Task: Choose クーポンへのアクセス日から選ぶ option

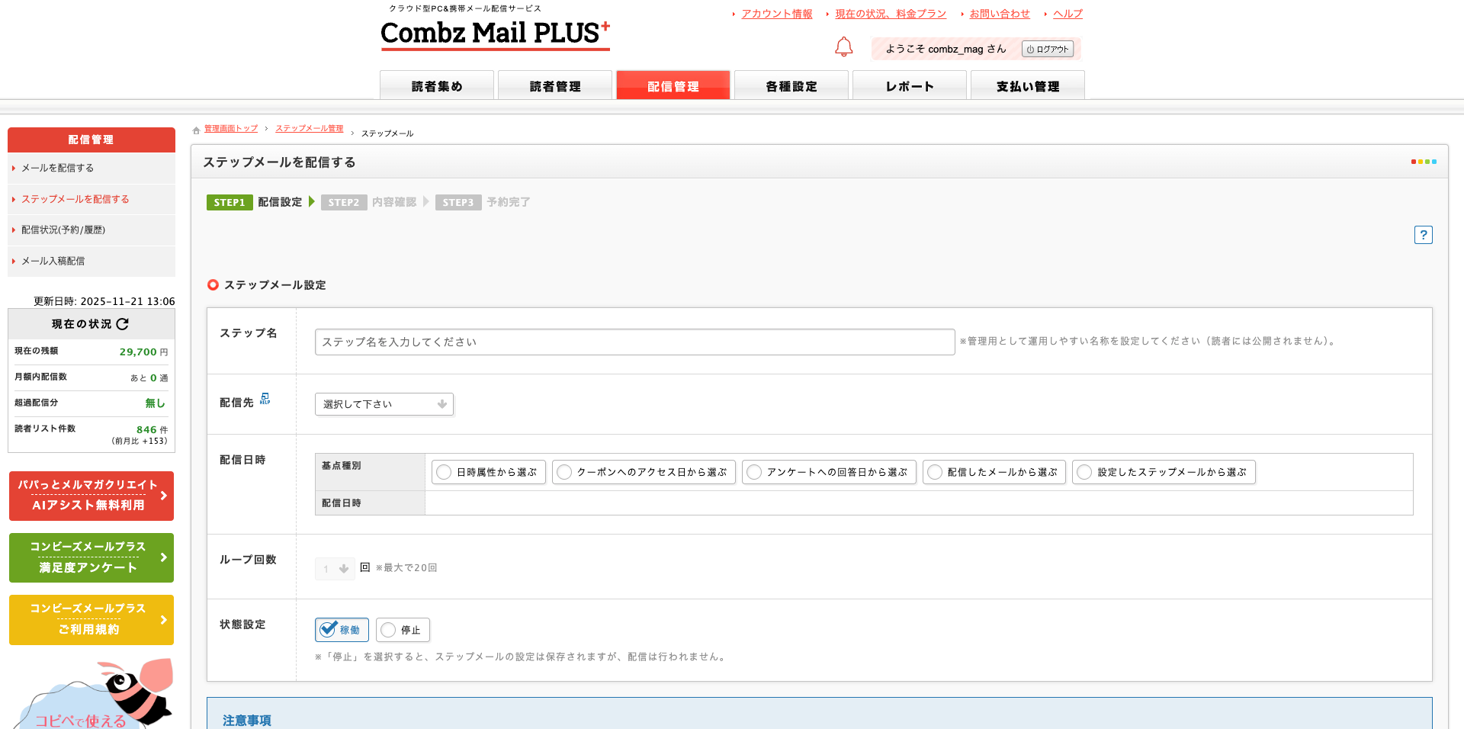Action: tap(565, 472)
